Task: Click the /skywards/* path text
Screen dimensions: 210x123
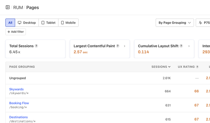Action: (x=19, y=93)
